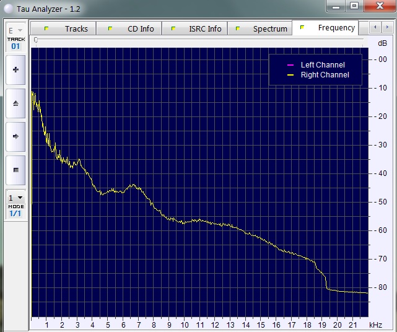Click the MODE 1/1 indicator
The width and height of the screenshot is (397, 332).
tap(15, 211)
